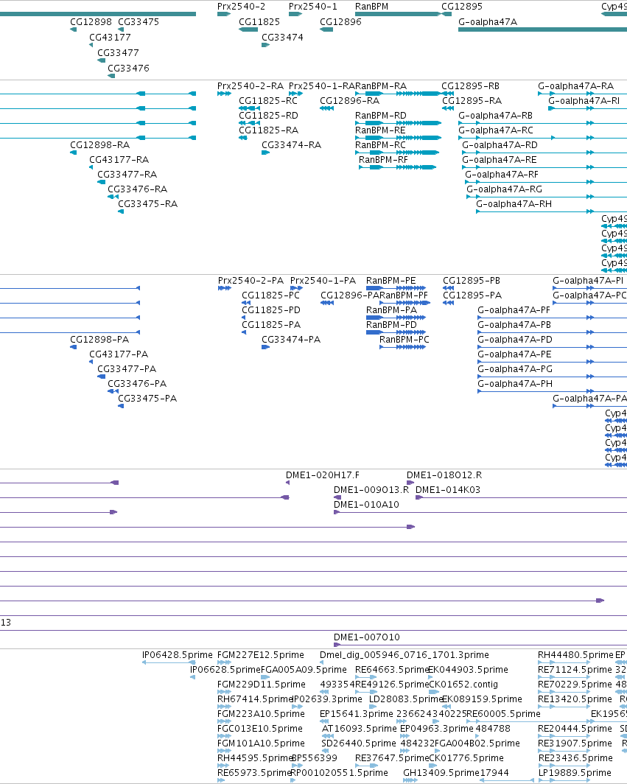Select transcript CG12895-RA
627x784 pixels.
coord(472,101)
